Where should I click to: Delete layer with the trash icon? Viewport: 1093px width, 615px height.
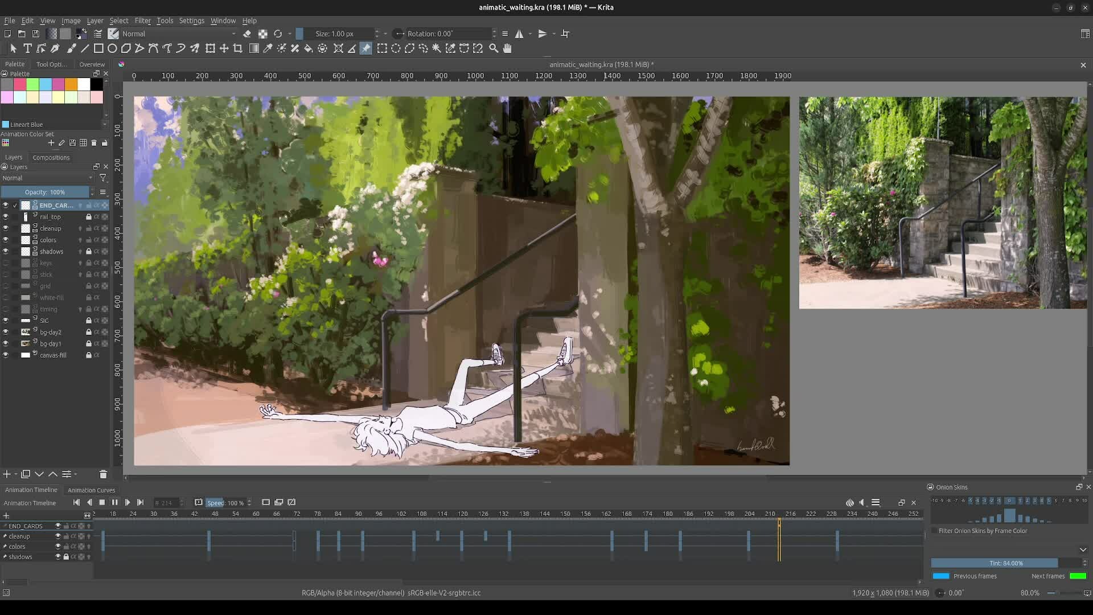point(103,474)
